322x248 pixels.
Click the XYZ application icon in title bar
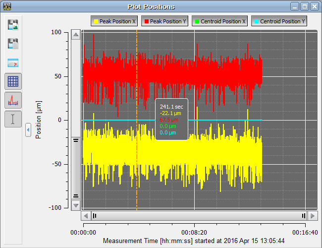coord(7,6)
